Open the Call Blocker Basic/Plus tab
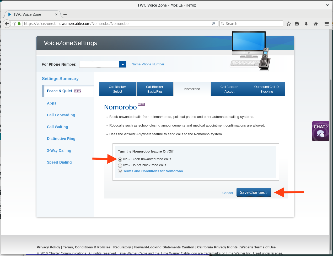The width and height of the screenshot is (333, 256). pos(155,89)
